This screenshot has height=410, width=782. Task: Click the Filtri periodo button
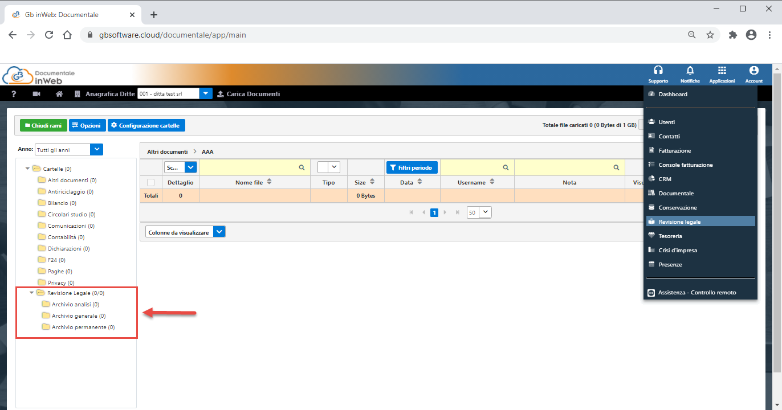412,167
